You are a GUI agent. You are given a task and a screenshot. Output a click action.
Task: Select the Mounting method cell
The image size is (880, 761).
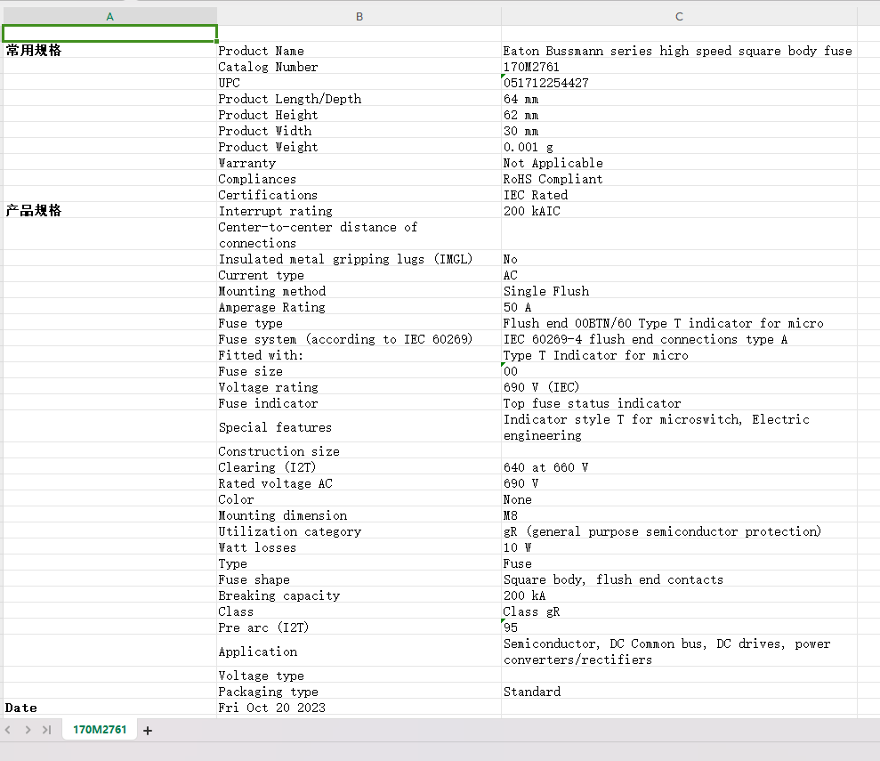click(x=359, y=291)
